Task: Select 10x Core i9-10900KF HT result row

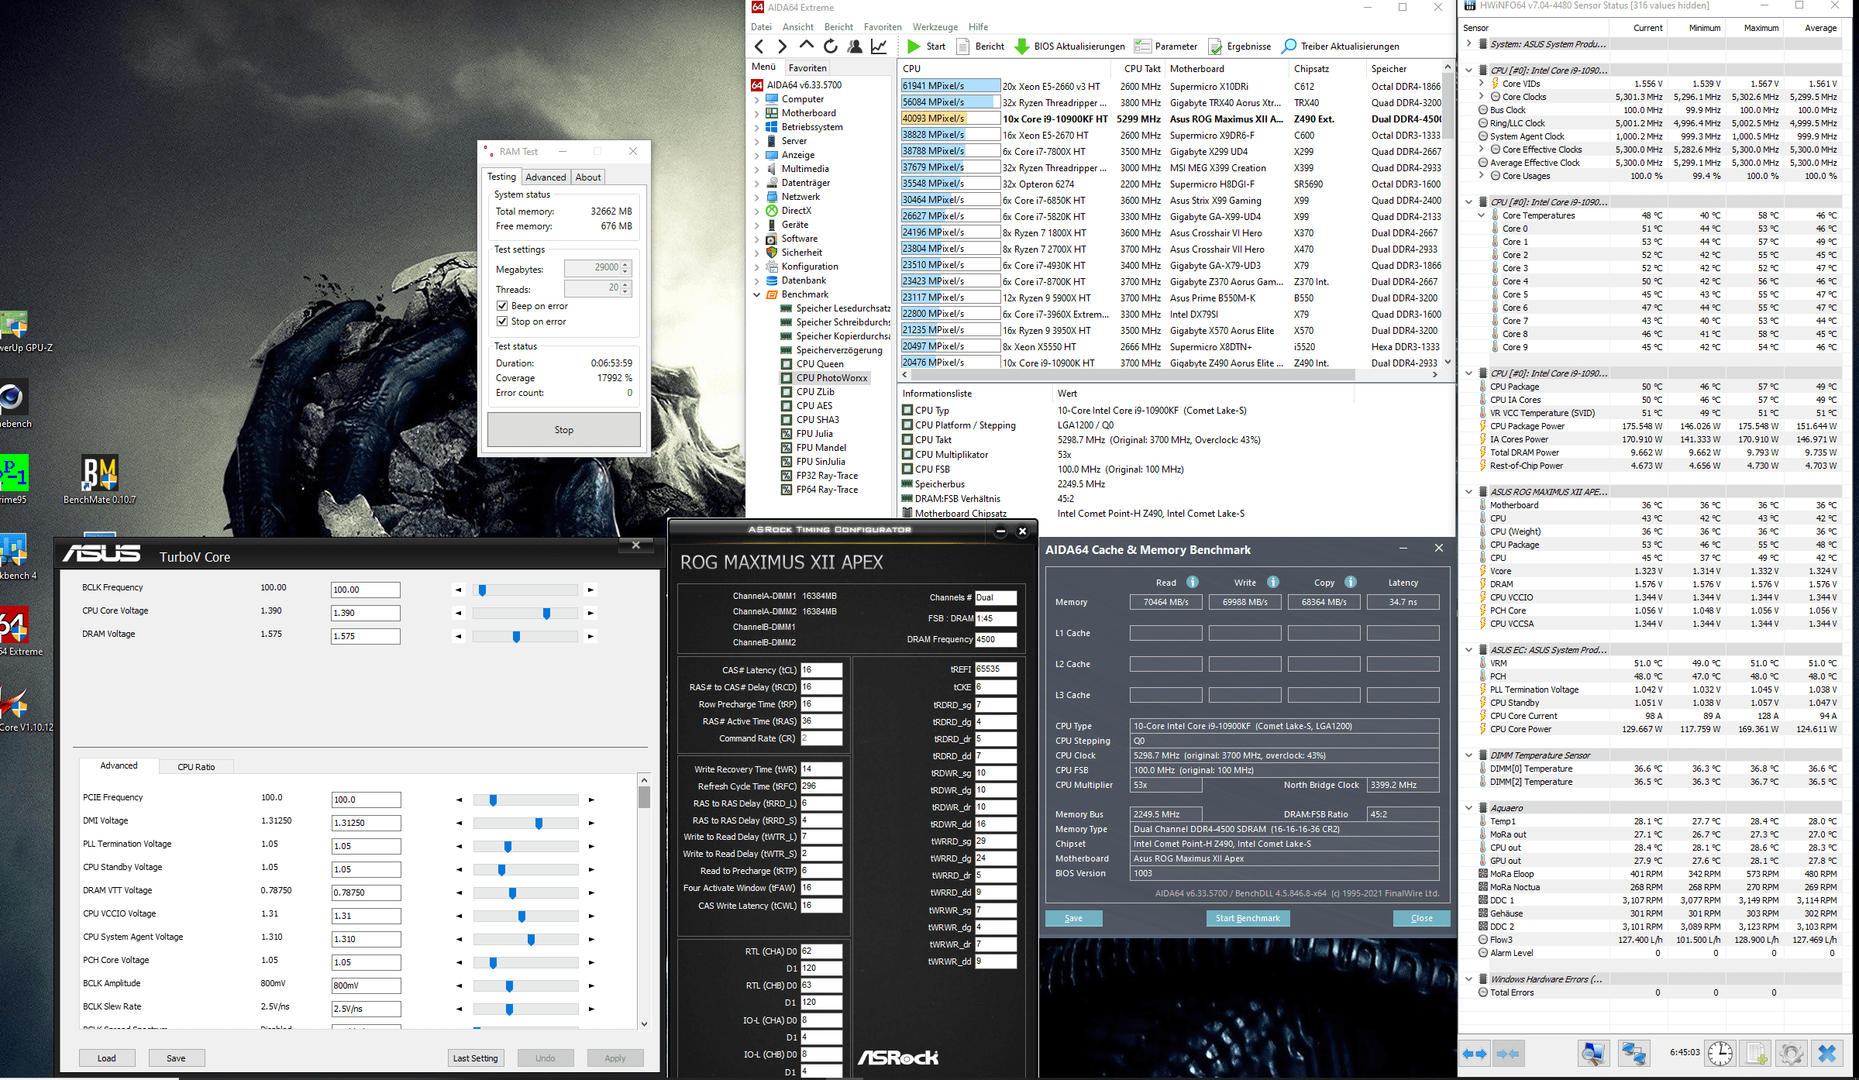Action: click(x=1170, y=119)
